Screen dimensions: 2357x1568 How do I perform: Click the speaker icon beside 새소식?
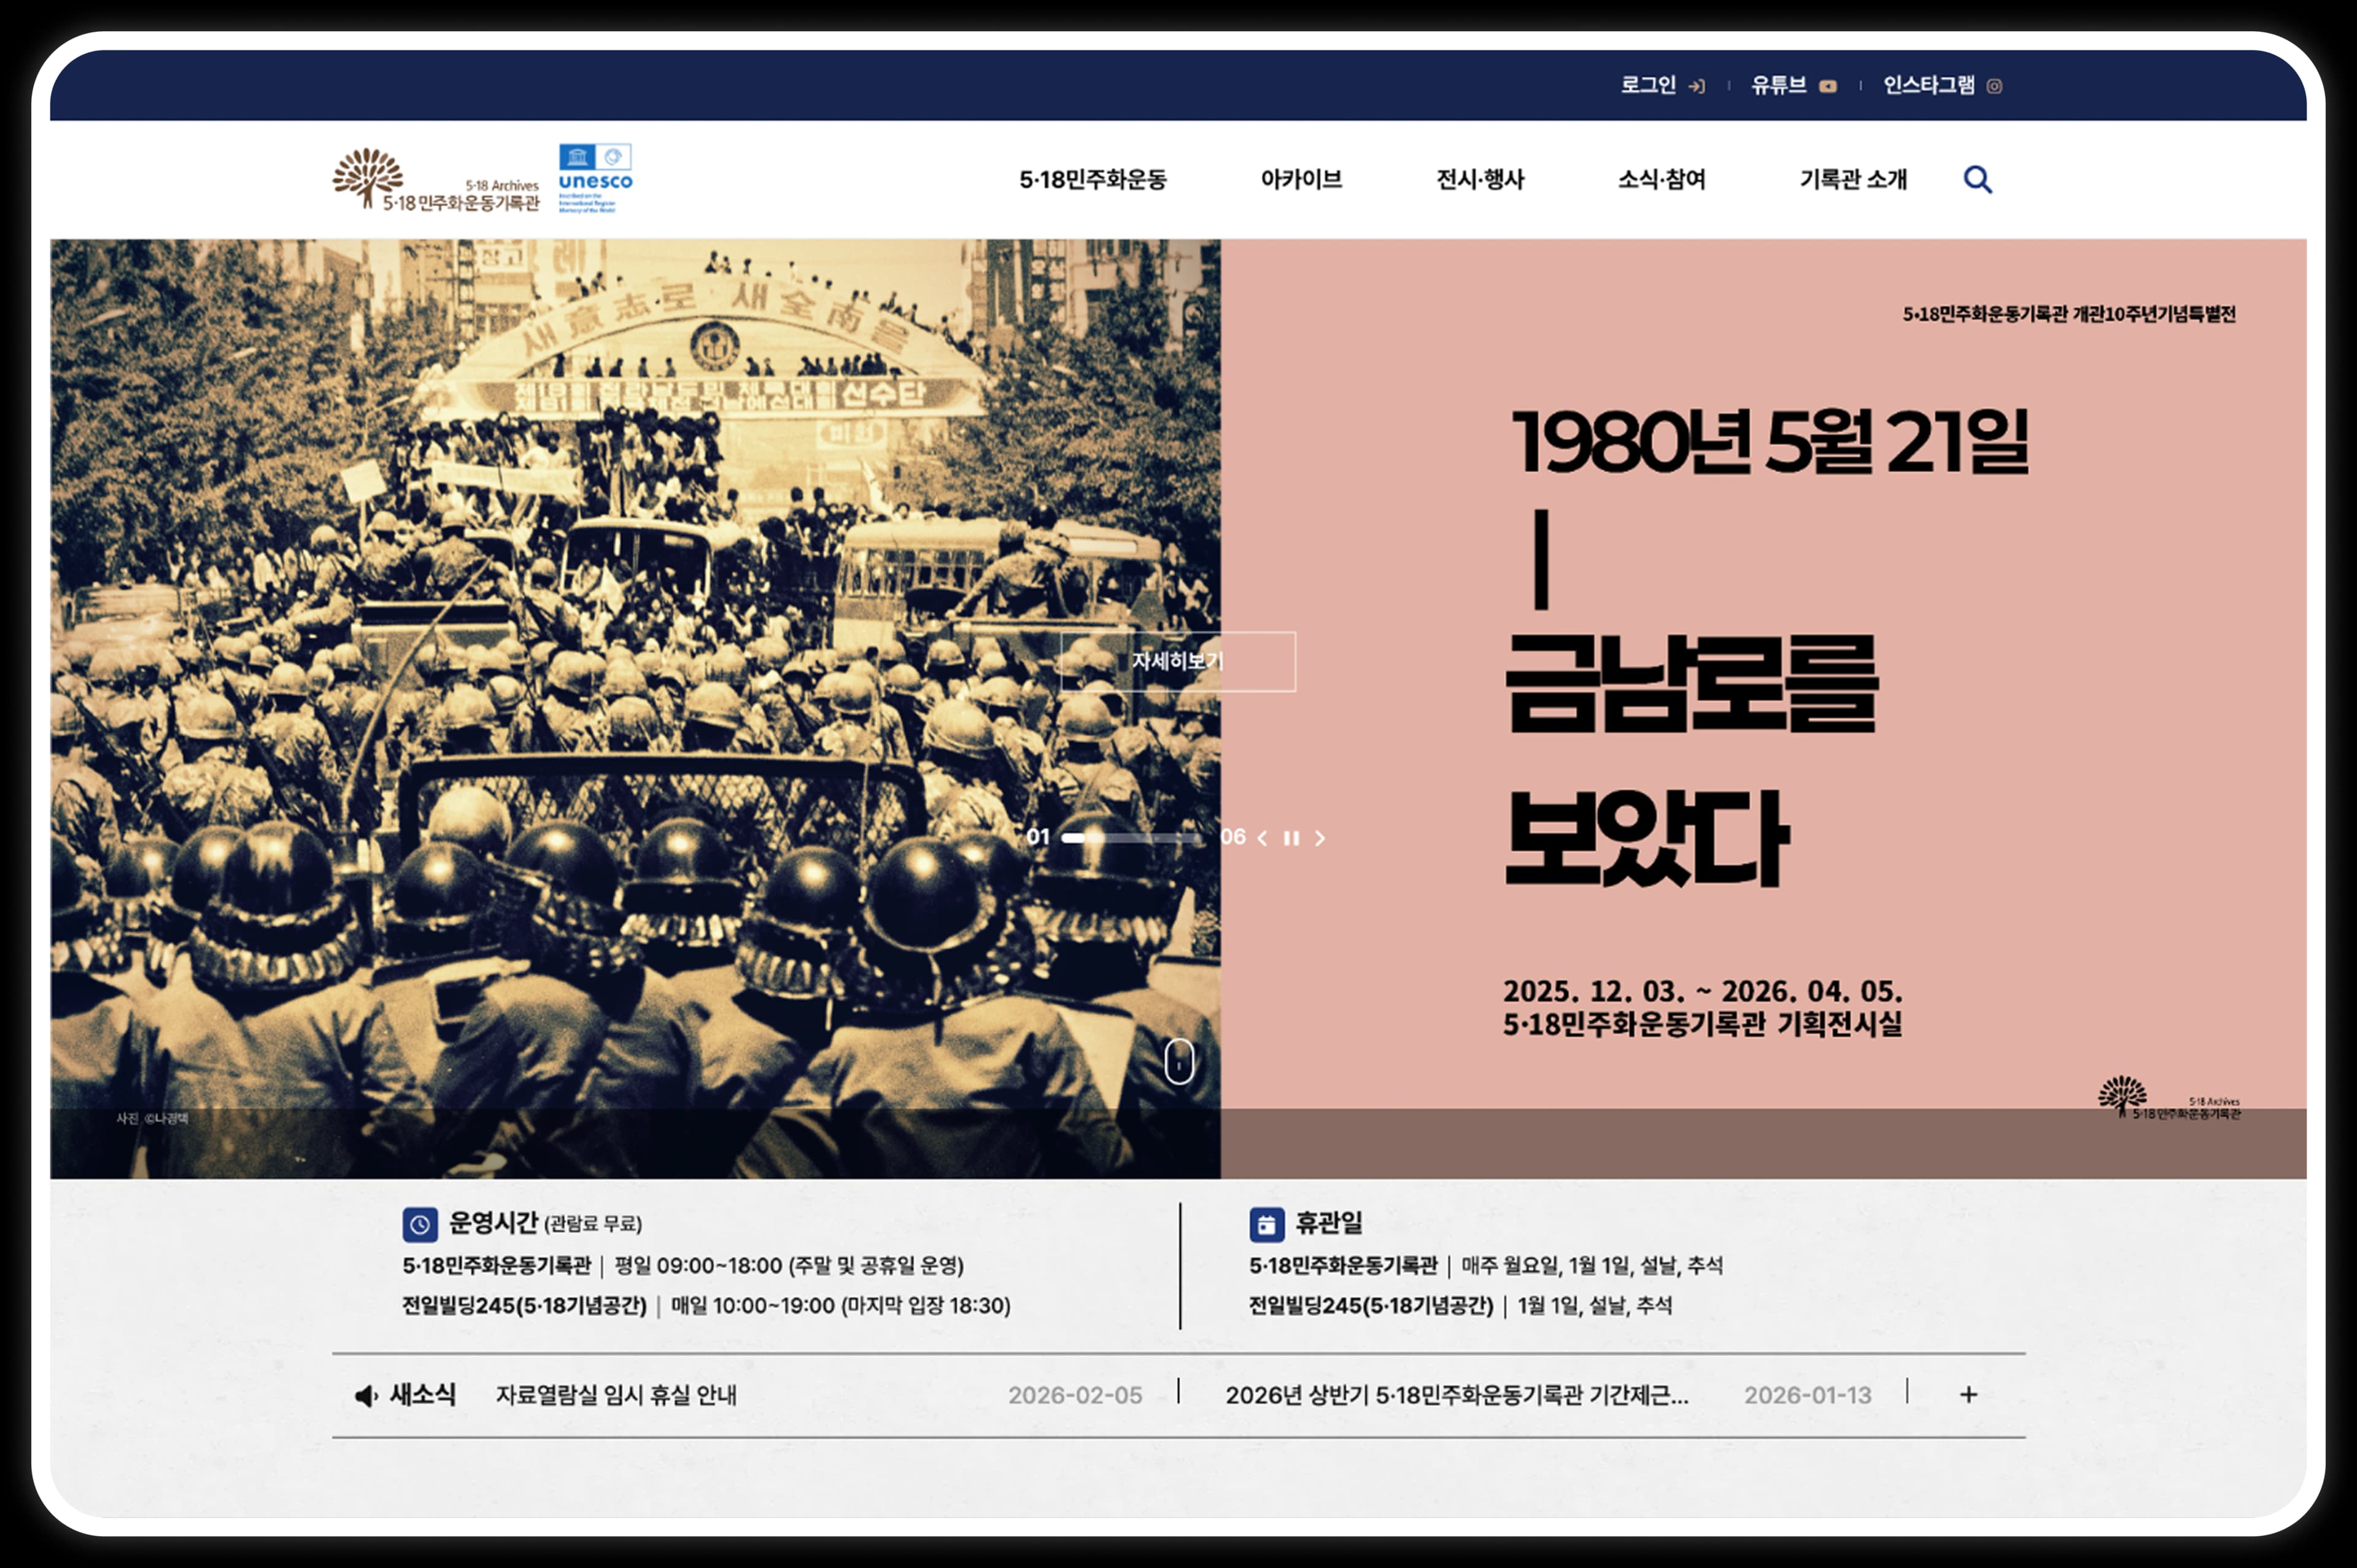tap(366, 1395)
